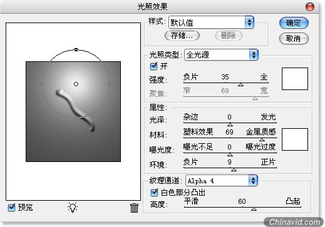Click the light bulb new-light icon
This screenshot has height=227, width=325.
point(73,208)
